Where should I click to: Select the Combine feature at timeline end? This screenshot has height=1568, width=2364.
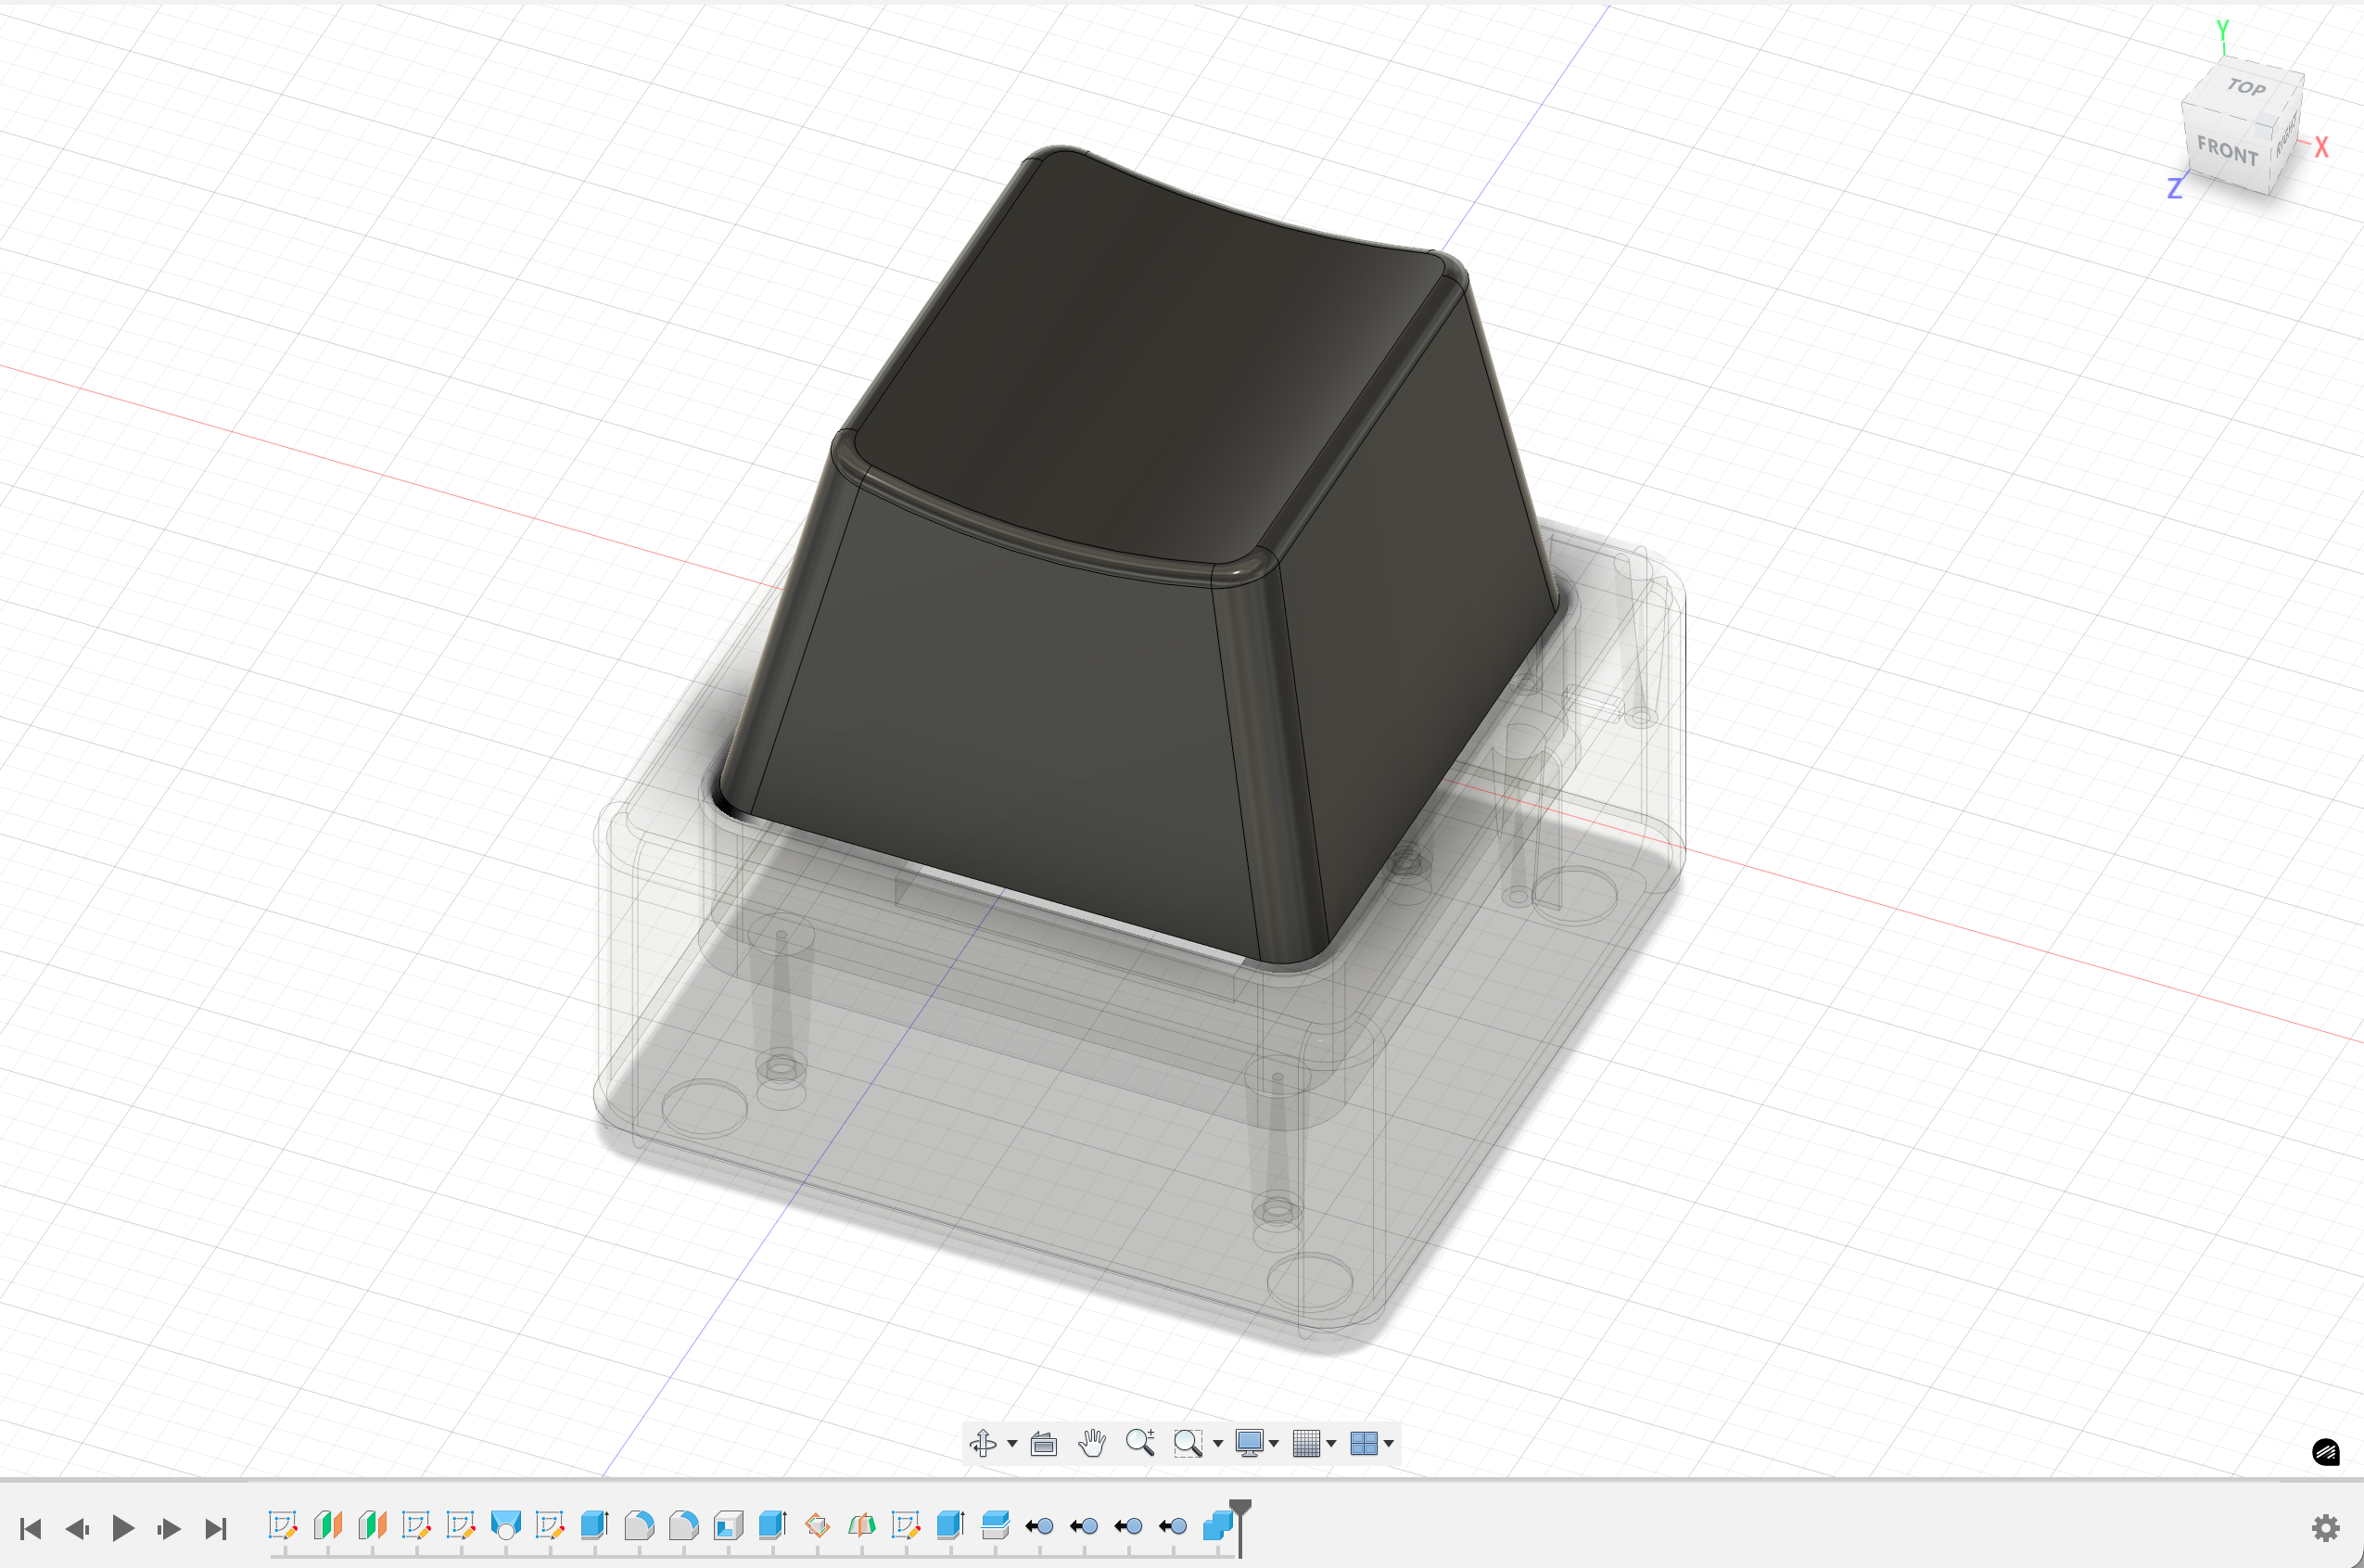[x=1217, y=1525]
